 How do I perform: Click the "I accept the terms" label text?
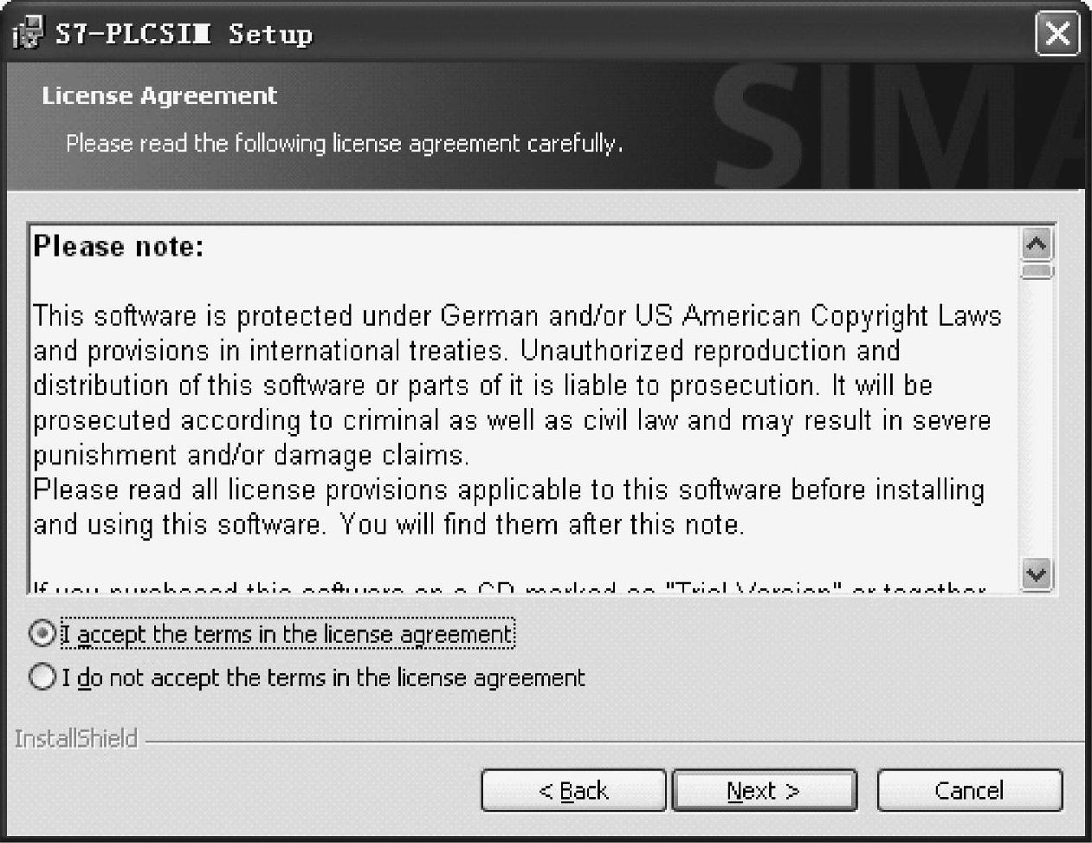tap(288, 634)
